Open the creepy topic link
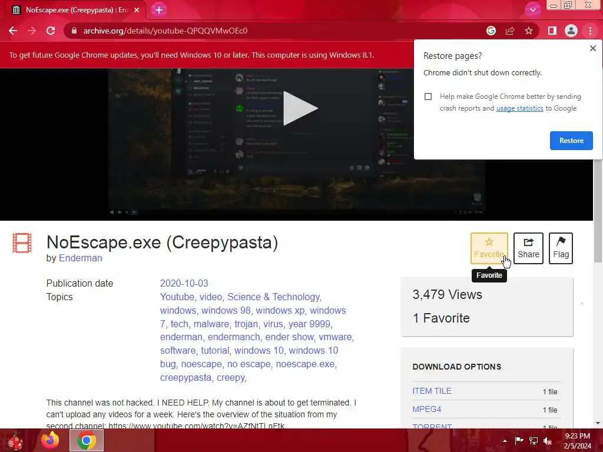The width and height of the screenshot is (603, 452). [230, 377]
